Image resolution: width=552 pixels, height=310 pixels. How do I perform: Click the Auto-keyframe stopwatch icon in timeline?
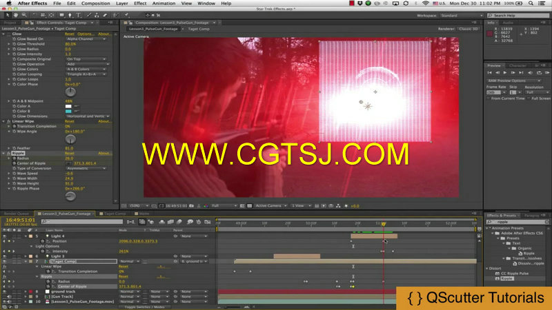pyautogui.click(x=199, y=222)
